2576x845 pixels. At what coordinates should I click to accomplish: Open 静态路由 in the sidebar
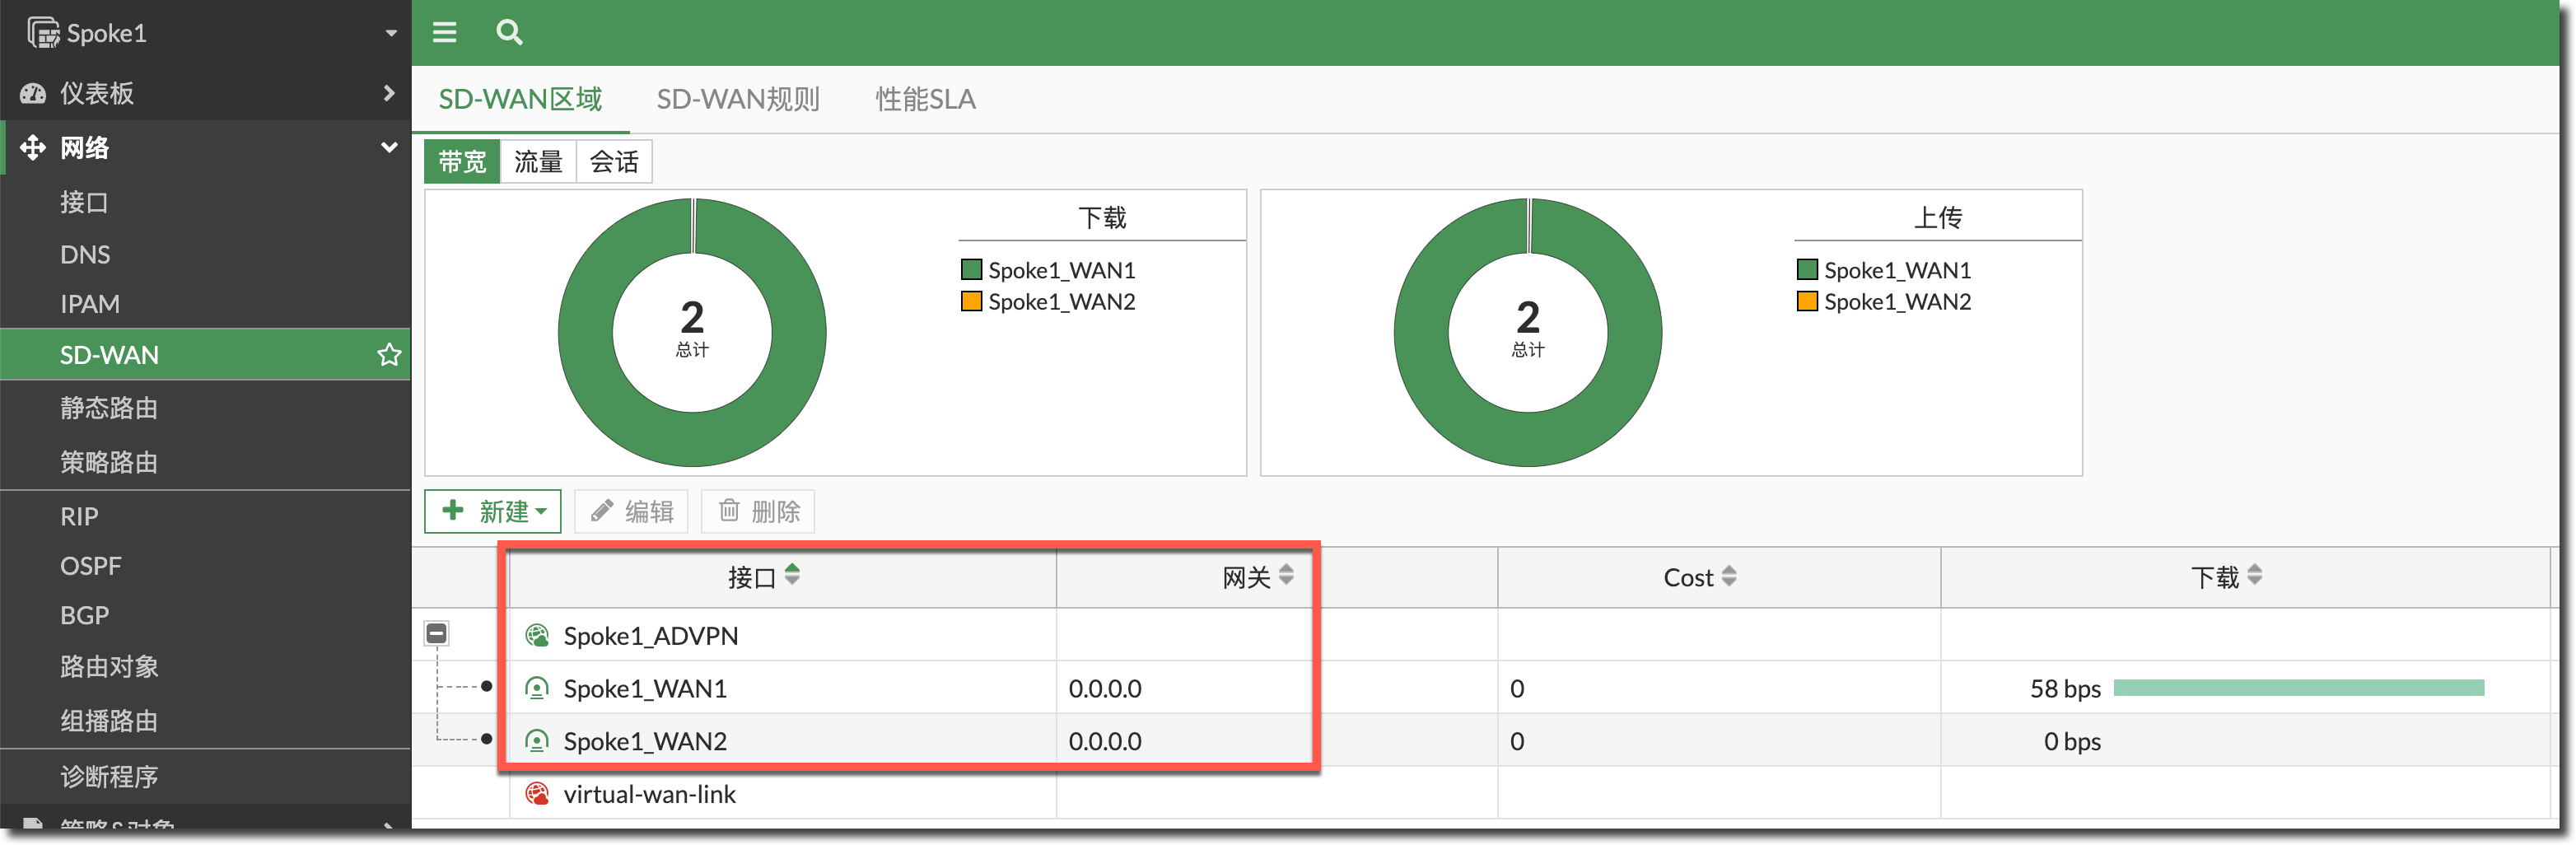[x=108, y=408]
